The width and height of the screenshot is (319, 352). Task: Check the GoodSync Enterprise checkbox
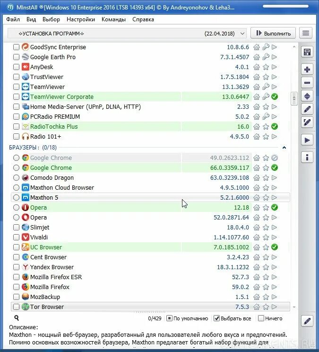coord(16,47)
